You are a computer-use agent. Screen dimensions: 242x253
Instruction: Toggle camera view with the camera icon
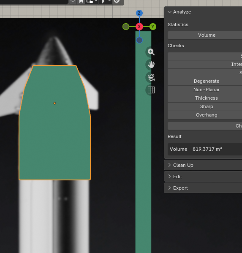click(x=151, y=77)
